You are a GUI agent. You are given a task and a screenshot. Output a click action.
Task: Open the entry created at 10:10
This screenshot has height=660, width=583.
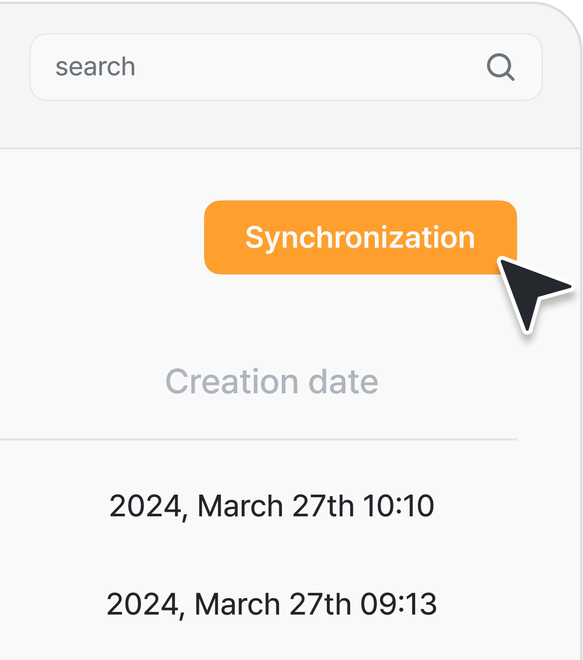272,505
